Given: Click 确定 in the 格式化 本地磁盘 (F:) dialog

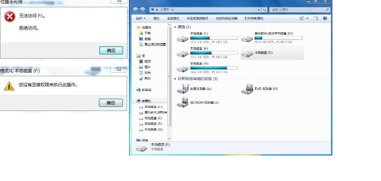Looking at the screenshot, I should (x=111, y=103).
